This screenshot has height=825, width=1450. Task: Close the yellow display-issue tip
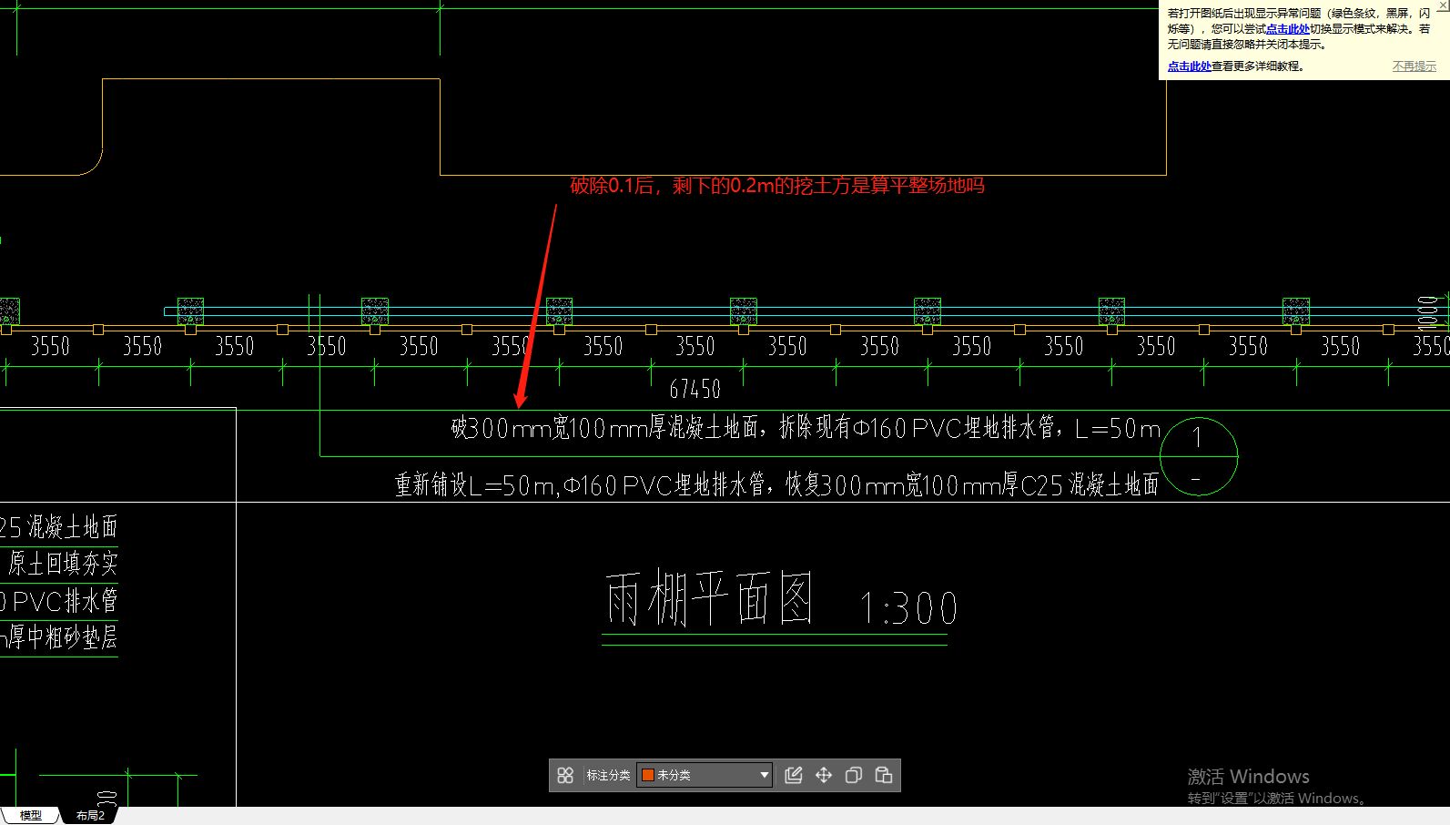tap(1443, 5)
